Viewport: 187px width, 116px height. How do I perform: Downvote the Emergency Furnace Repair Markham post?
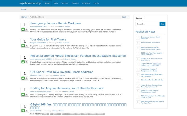point(26,29)
